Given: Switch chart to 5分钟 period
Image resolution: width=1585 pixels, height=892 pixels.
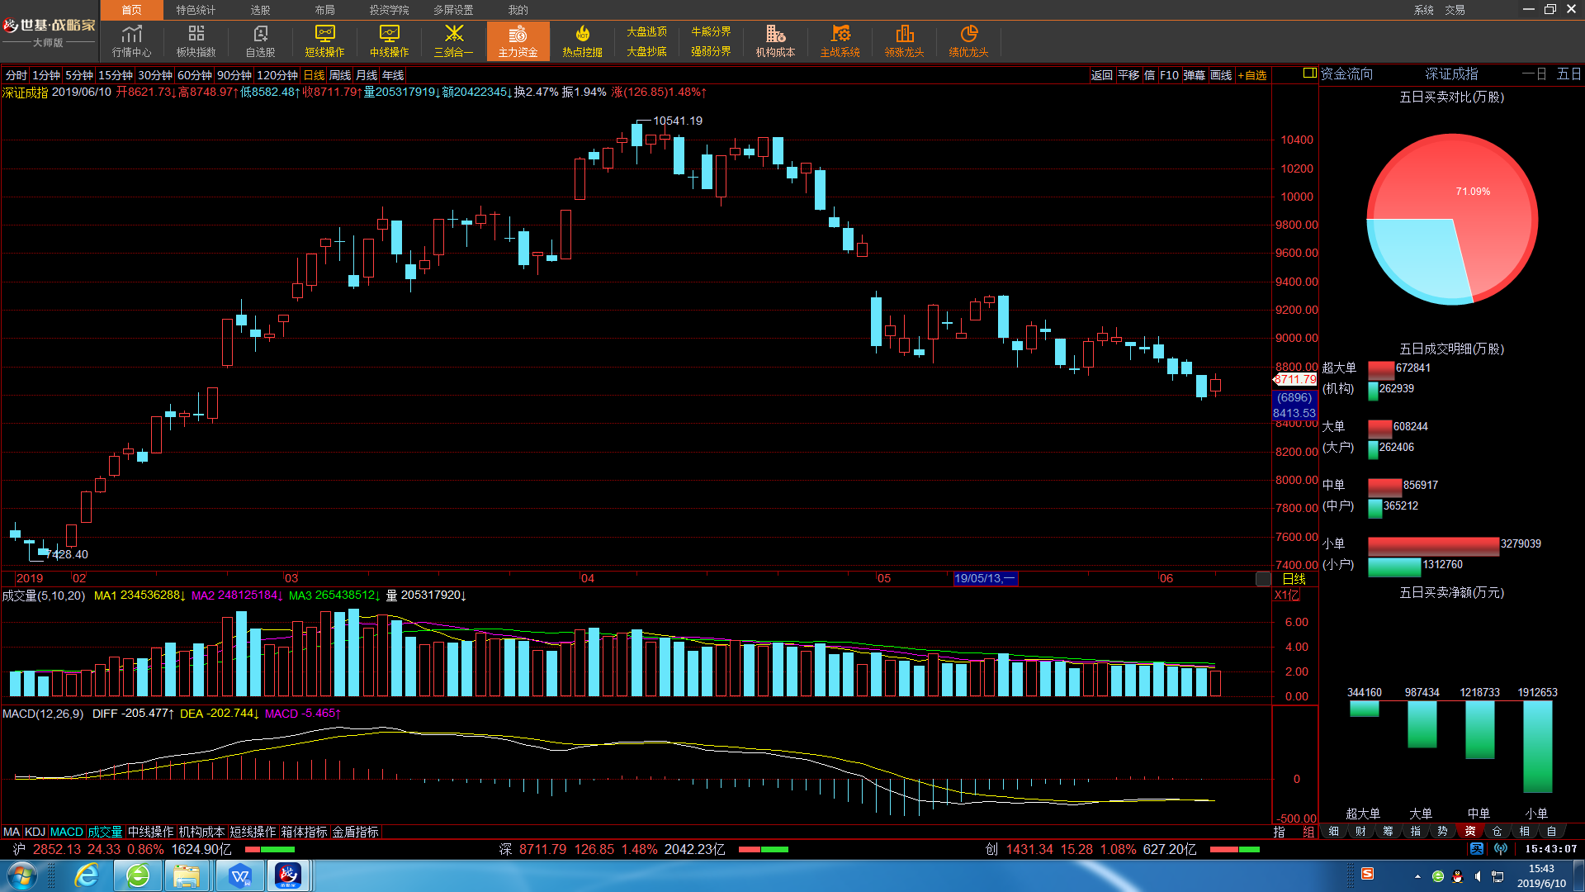Looking at the screenshot, I should pos(79,75).
